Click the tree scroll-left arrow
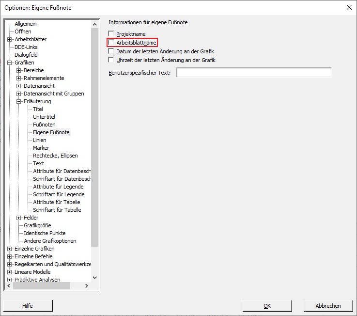Image resolution: width=357 pixels, height=316 pixels. pyautogui.click(x=9, y=285)
